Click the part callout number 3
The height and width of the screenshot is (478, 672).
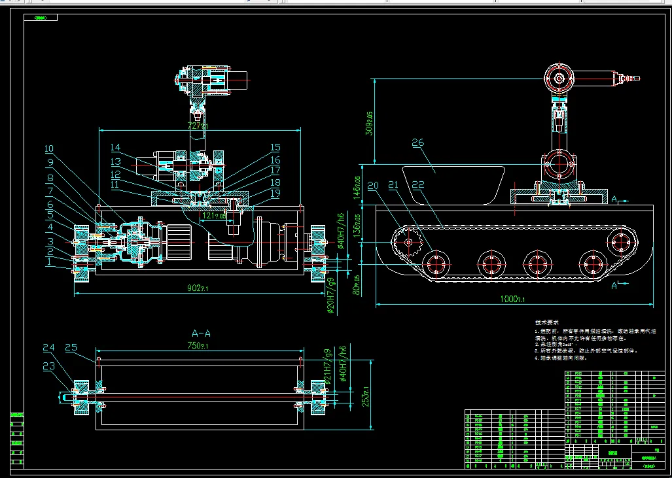(50, 241)
